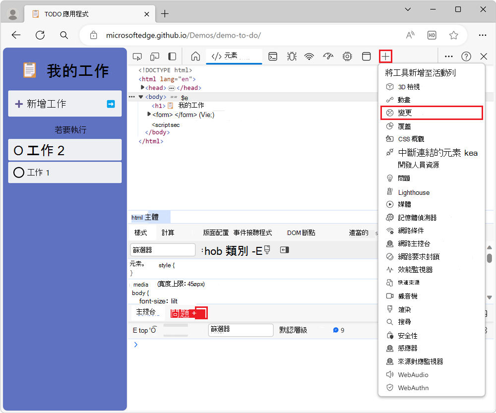Open 渲染 from the tools menu

[x=432, y=309]
